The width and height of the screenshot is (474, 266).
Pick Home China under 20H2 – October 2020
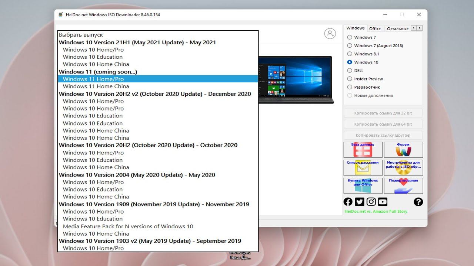click(x=158, y=167)
